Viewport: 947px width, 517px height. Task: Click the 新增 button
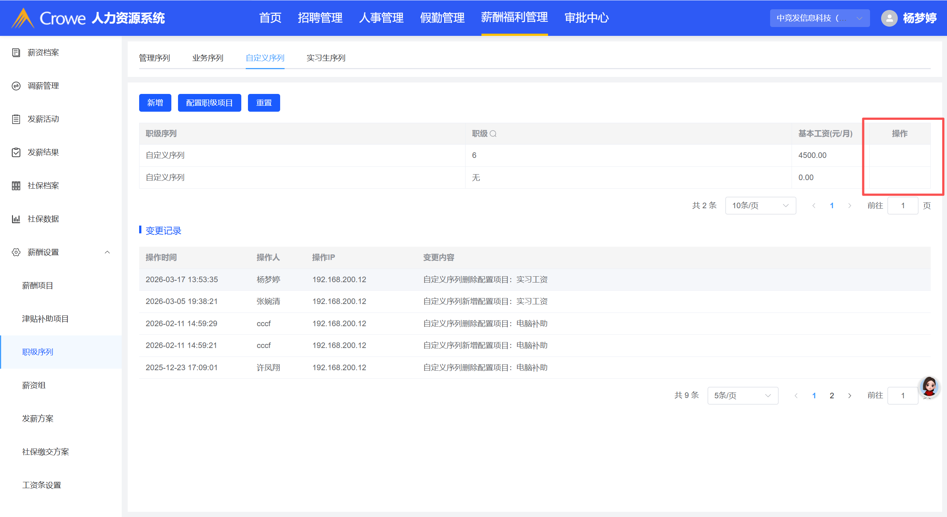[x=155, y=103]
